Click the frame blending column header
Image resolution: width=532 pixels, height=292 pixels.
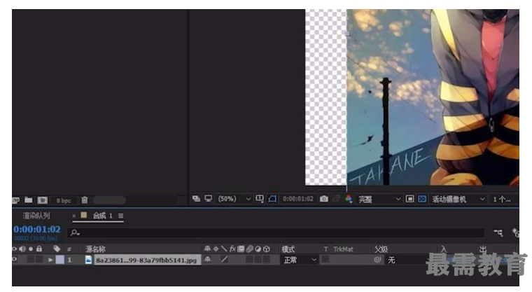pos(241,249)
